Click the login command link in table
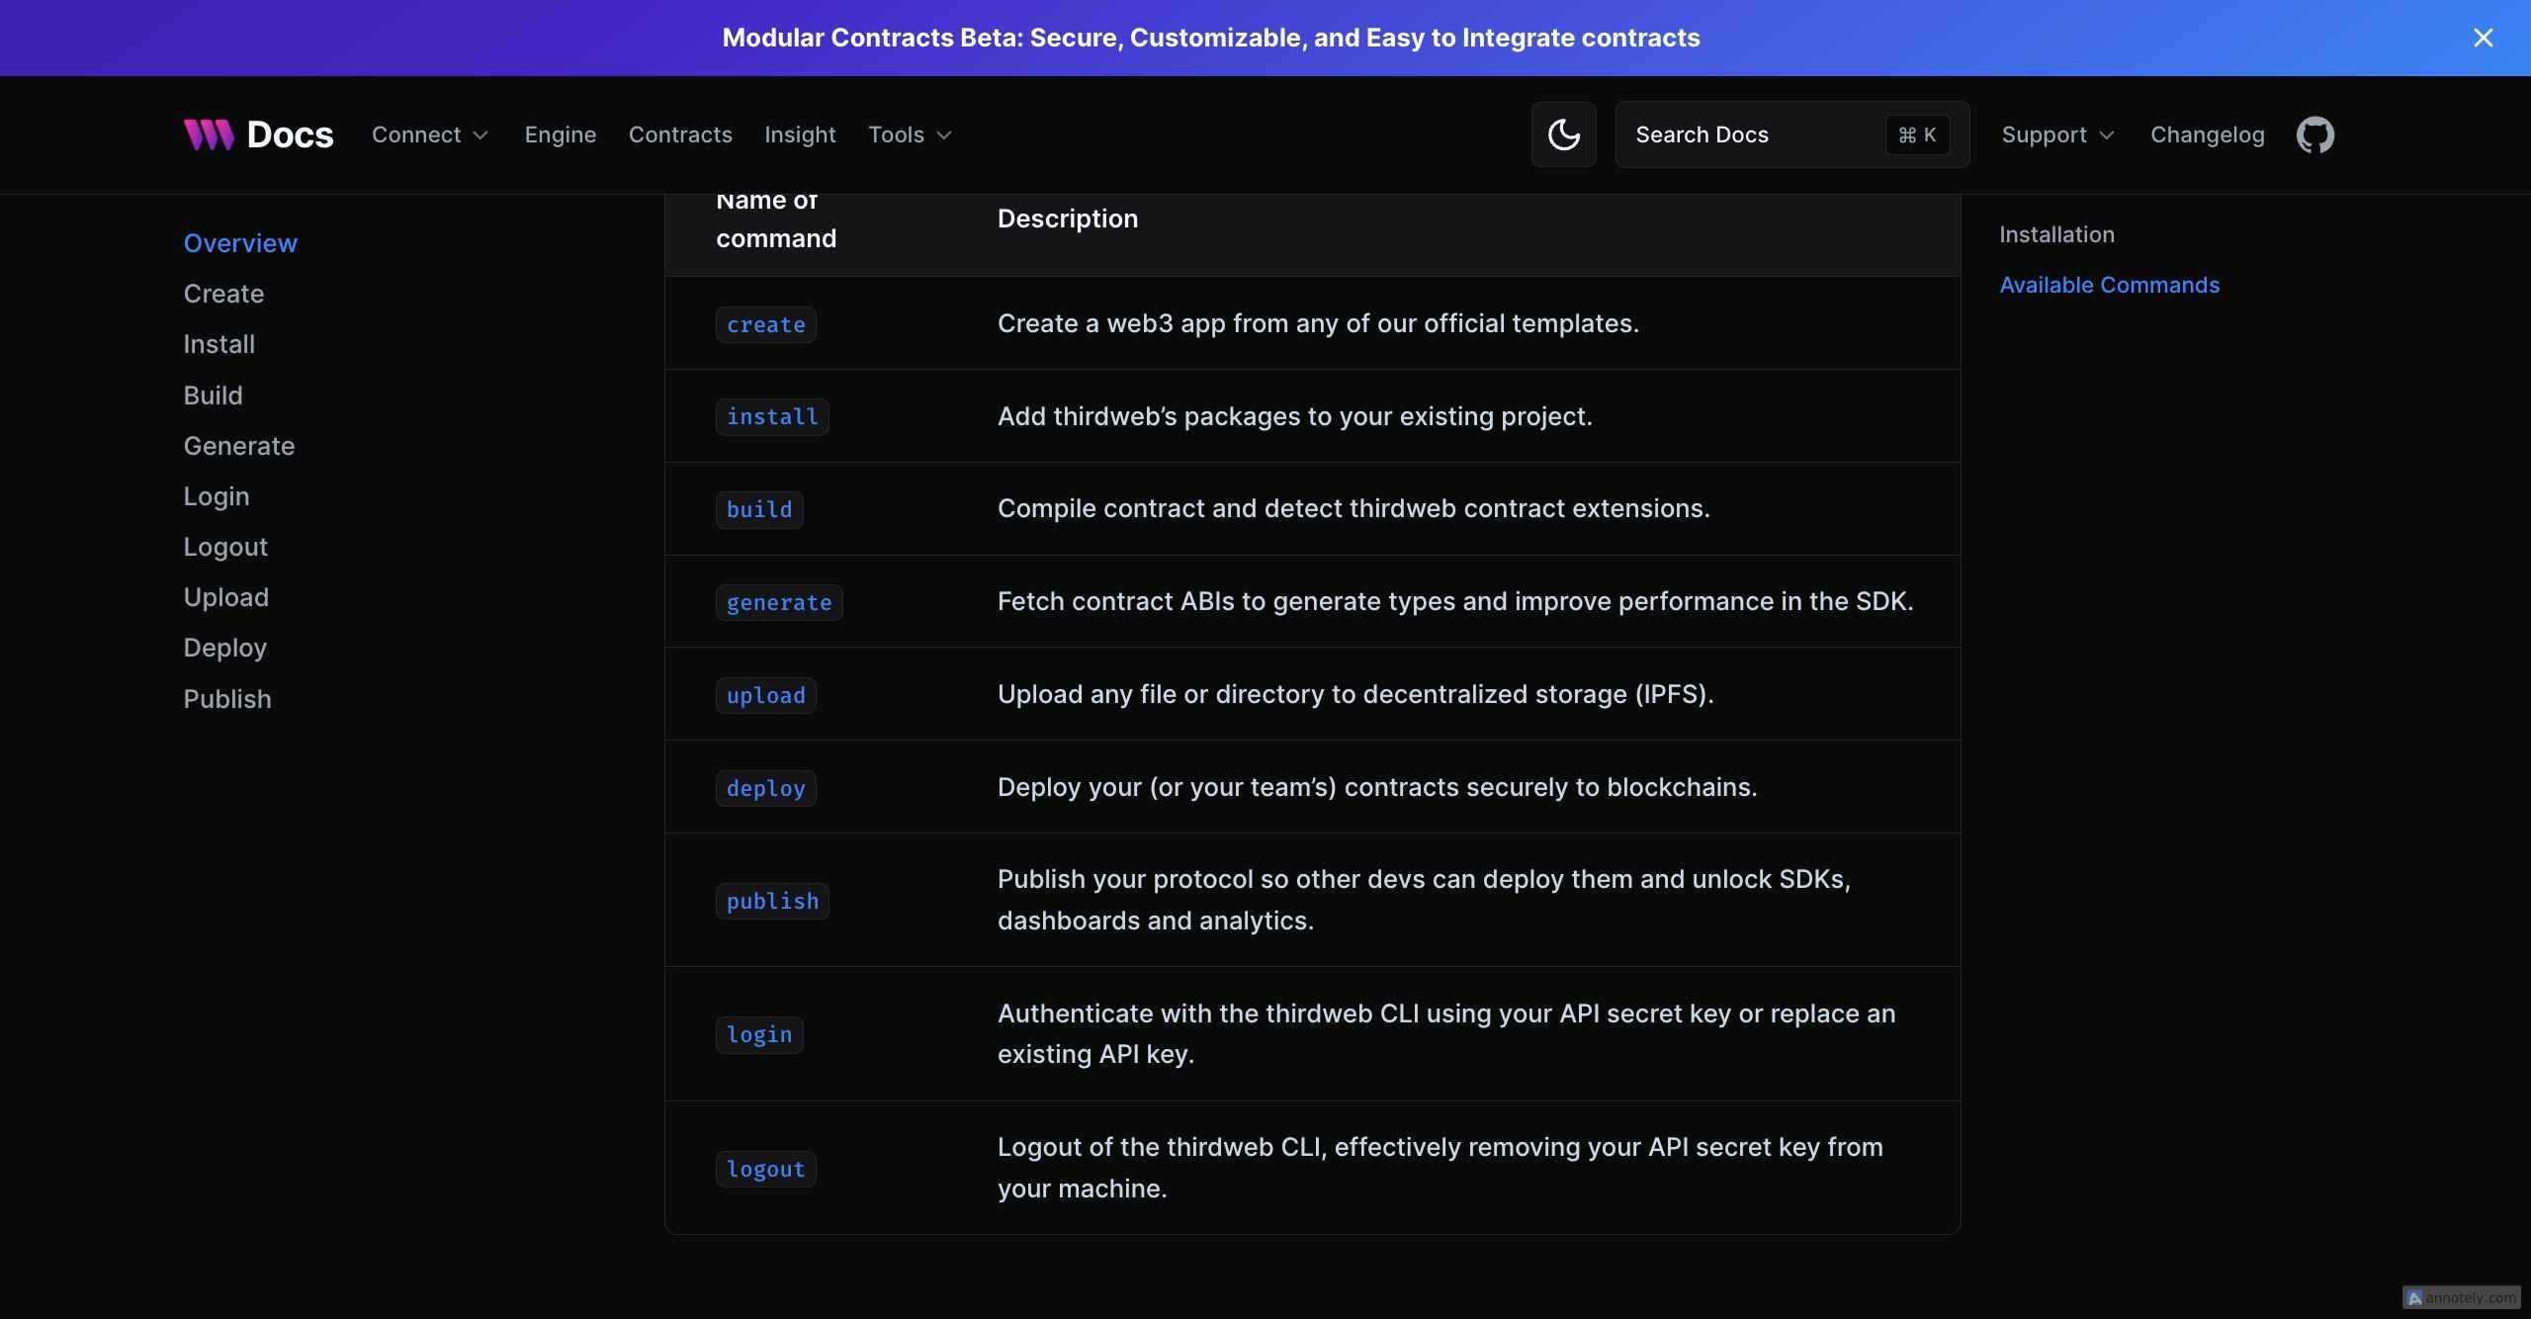This screenshot has height=1319, width=2531. coord(759,1034)
